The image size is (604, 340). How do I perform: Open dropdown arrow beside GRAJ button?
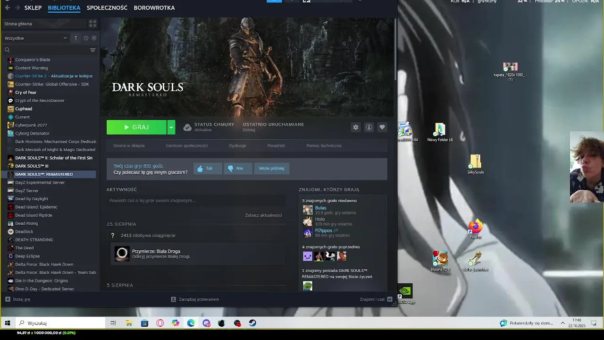pyautogui.click(x=171, y=127)
